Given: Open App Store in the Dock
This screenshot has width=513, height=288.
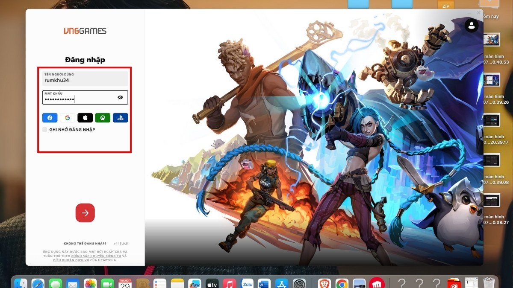Looking at the screenshot, I should 282,284.
